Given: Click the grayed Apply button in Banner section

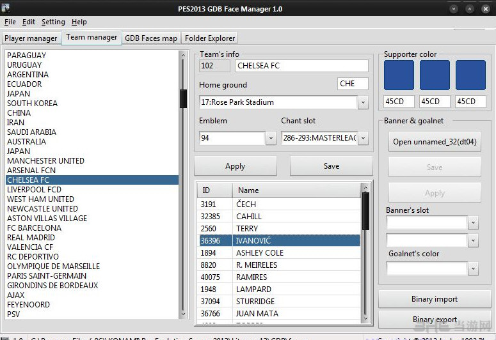Looking at the screenshot, I should click(435, 193).
